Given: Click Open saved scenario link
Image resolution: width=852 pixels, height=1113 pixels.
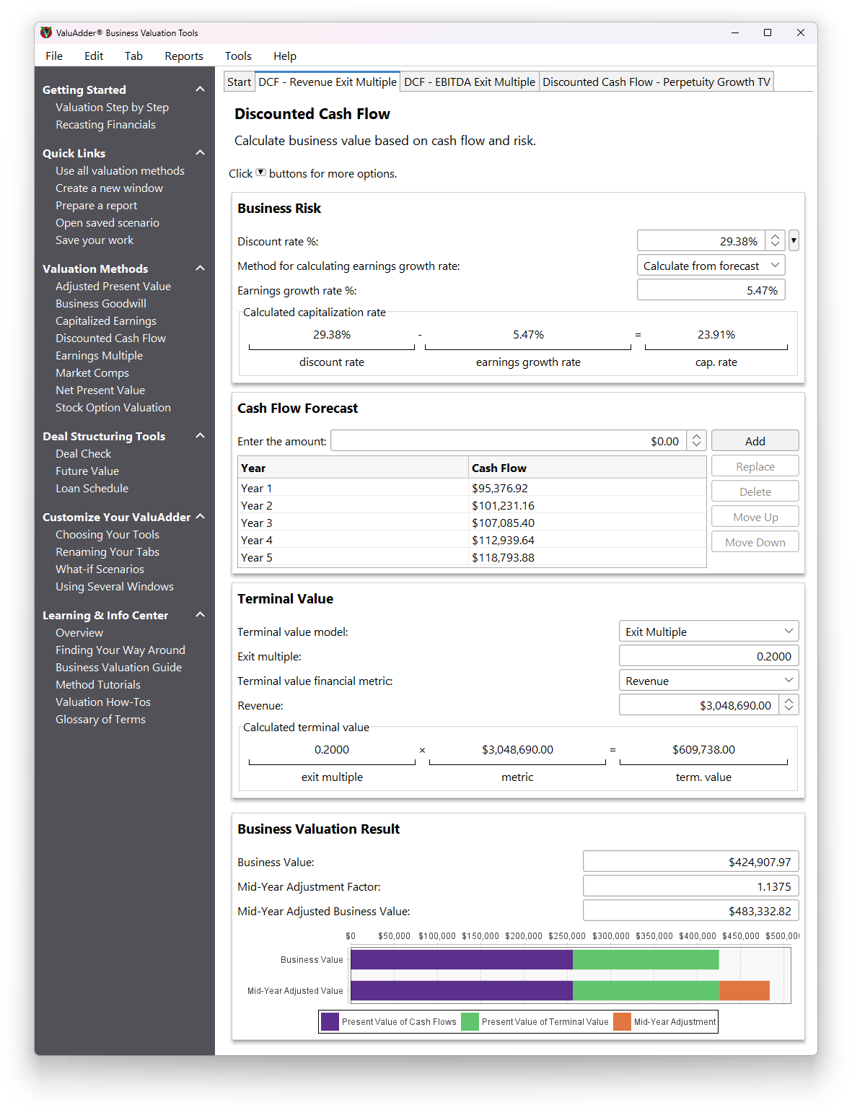Looking at the screenshot, I should 107,222.
